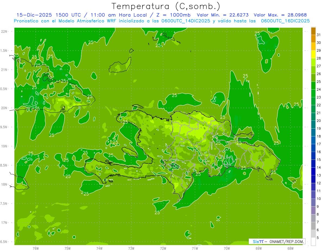Pick the amber swatch between 29 and 30

[x=313, y=47]
